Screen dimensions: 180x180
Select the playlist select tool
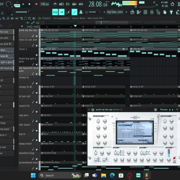(x=25, y=18)
